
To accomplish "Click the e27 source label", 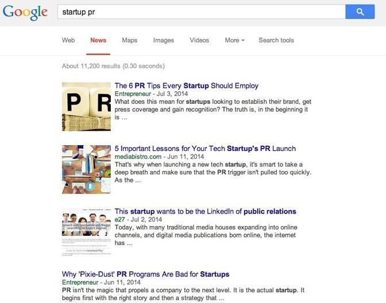I will tap(121, 219).
